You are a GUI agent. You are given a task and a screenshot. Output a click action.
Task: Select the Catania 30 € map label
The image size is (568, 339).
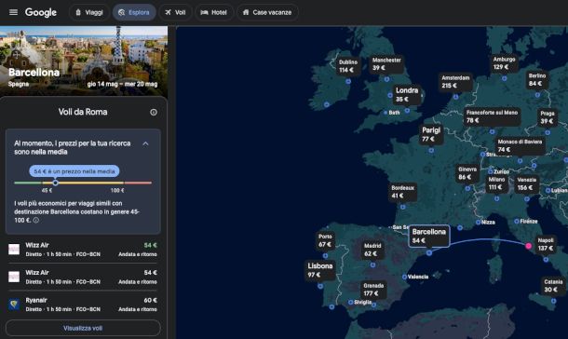pyautogui.click(x=553, y=286)
